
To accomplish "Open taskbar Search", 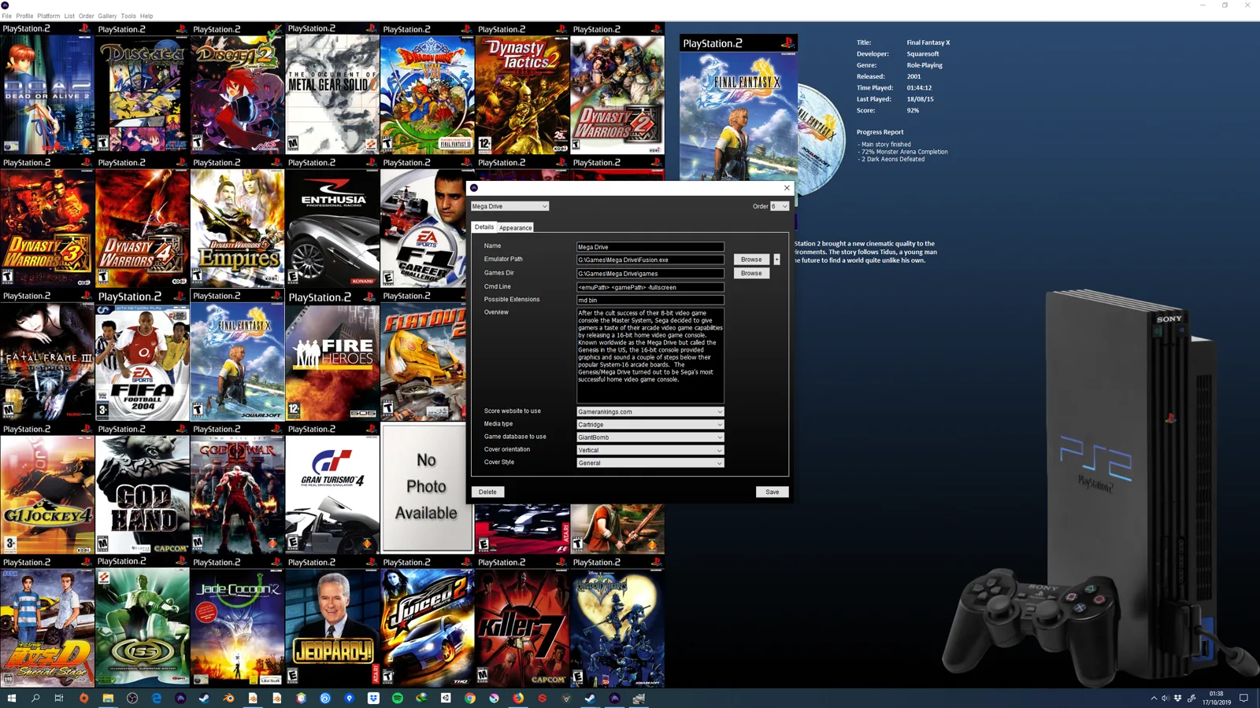I will coord(35,698).
